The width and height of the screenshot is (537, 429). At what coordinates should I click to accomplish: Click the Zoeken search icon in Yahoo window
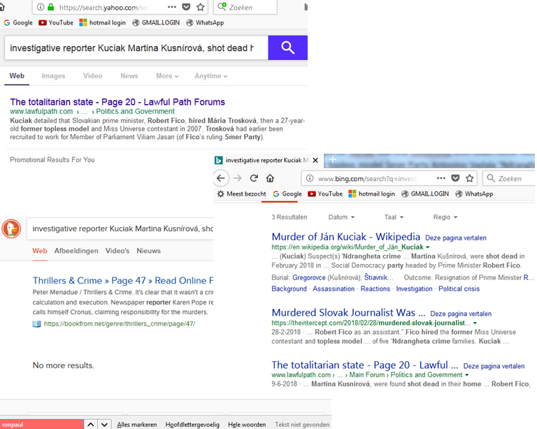tap(222, 6)
